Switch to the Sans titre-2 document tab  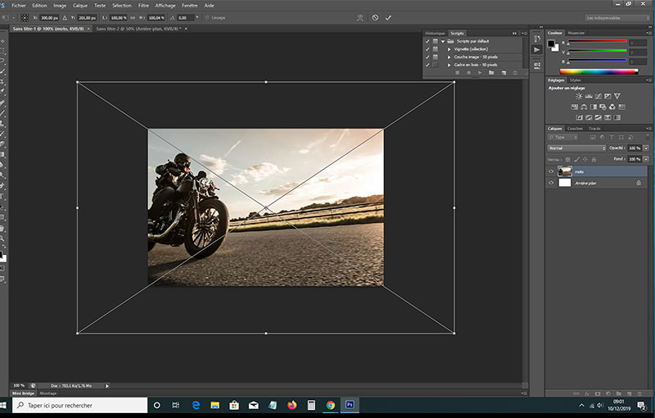point(137,28)
